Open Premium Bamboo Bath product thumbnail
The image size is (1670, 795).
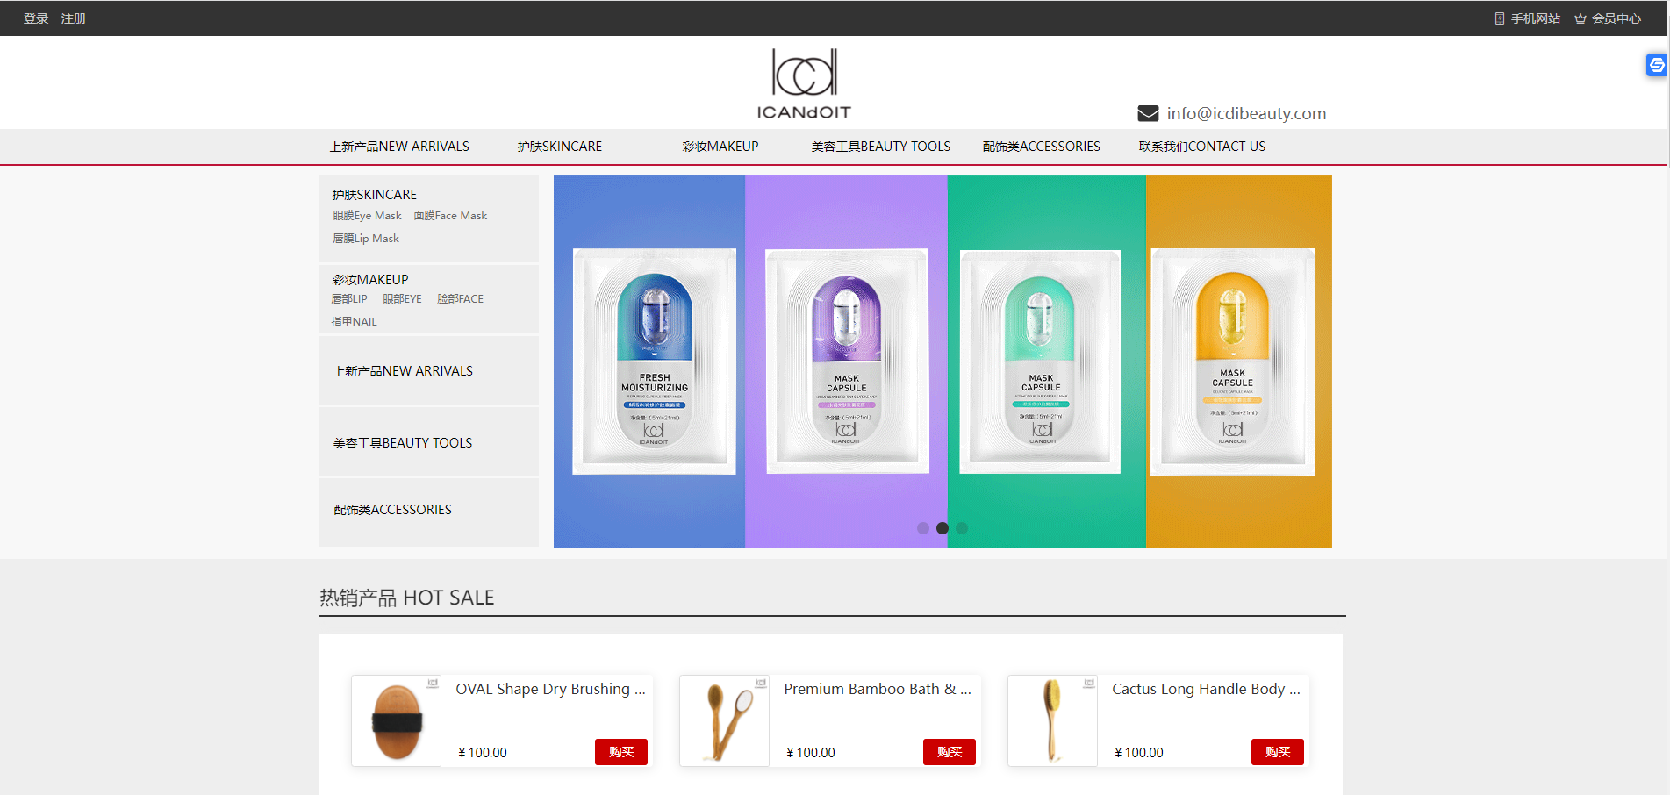click(725, 721)
